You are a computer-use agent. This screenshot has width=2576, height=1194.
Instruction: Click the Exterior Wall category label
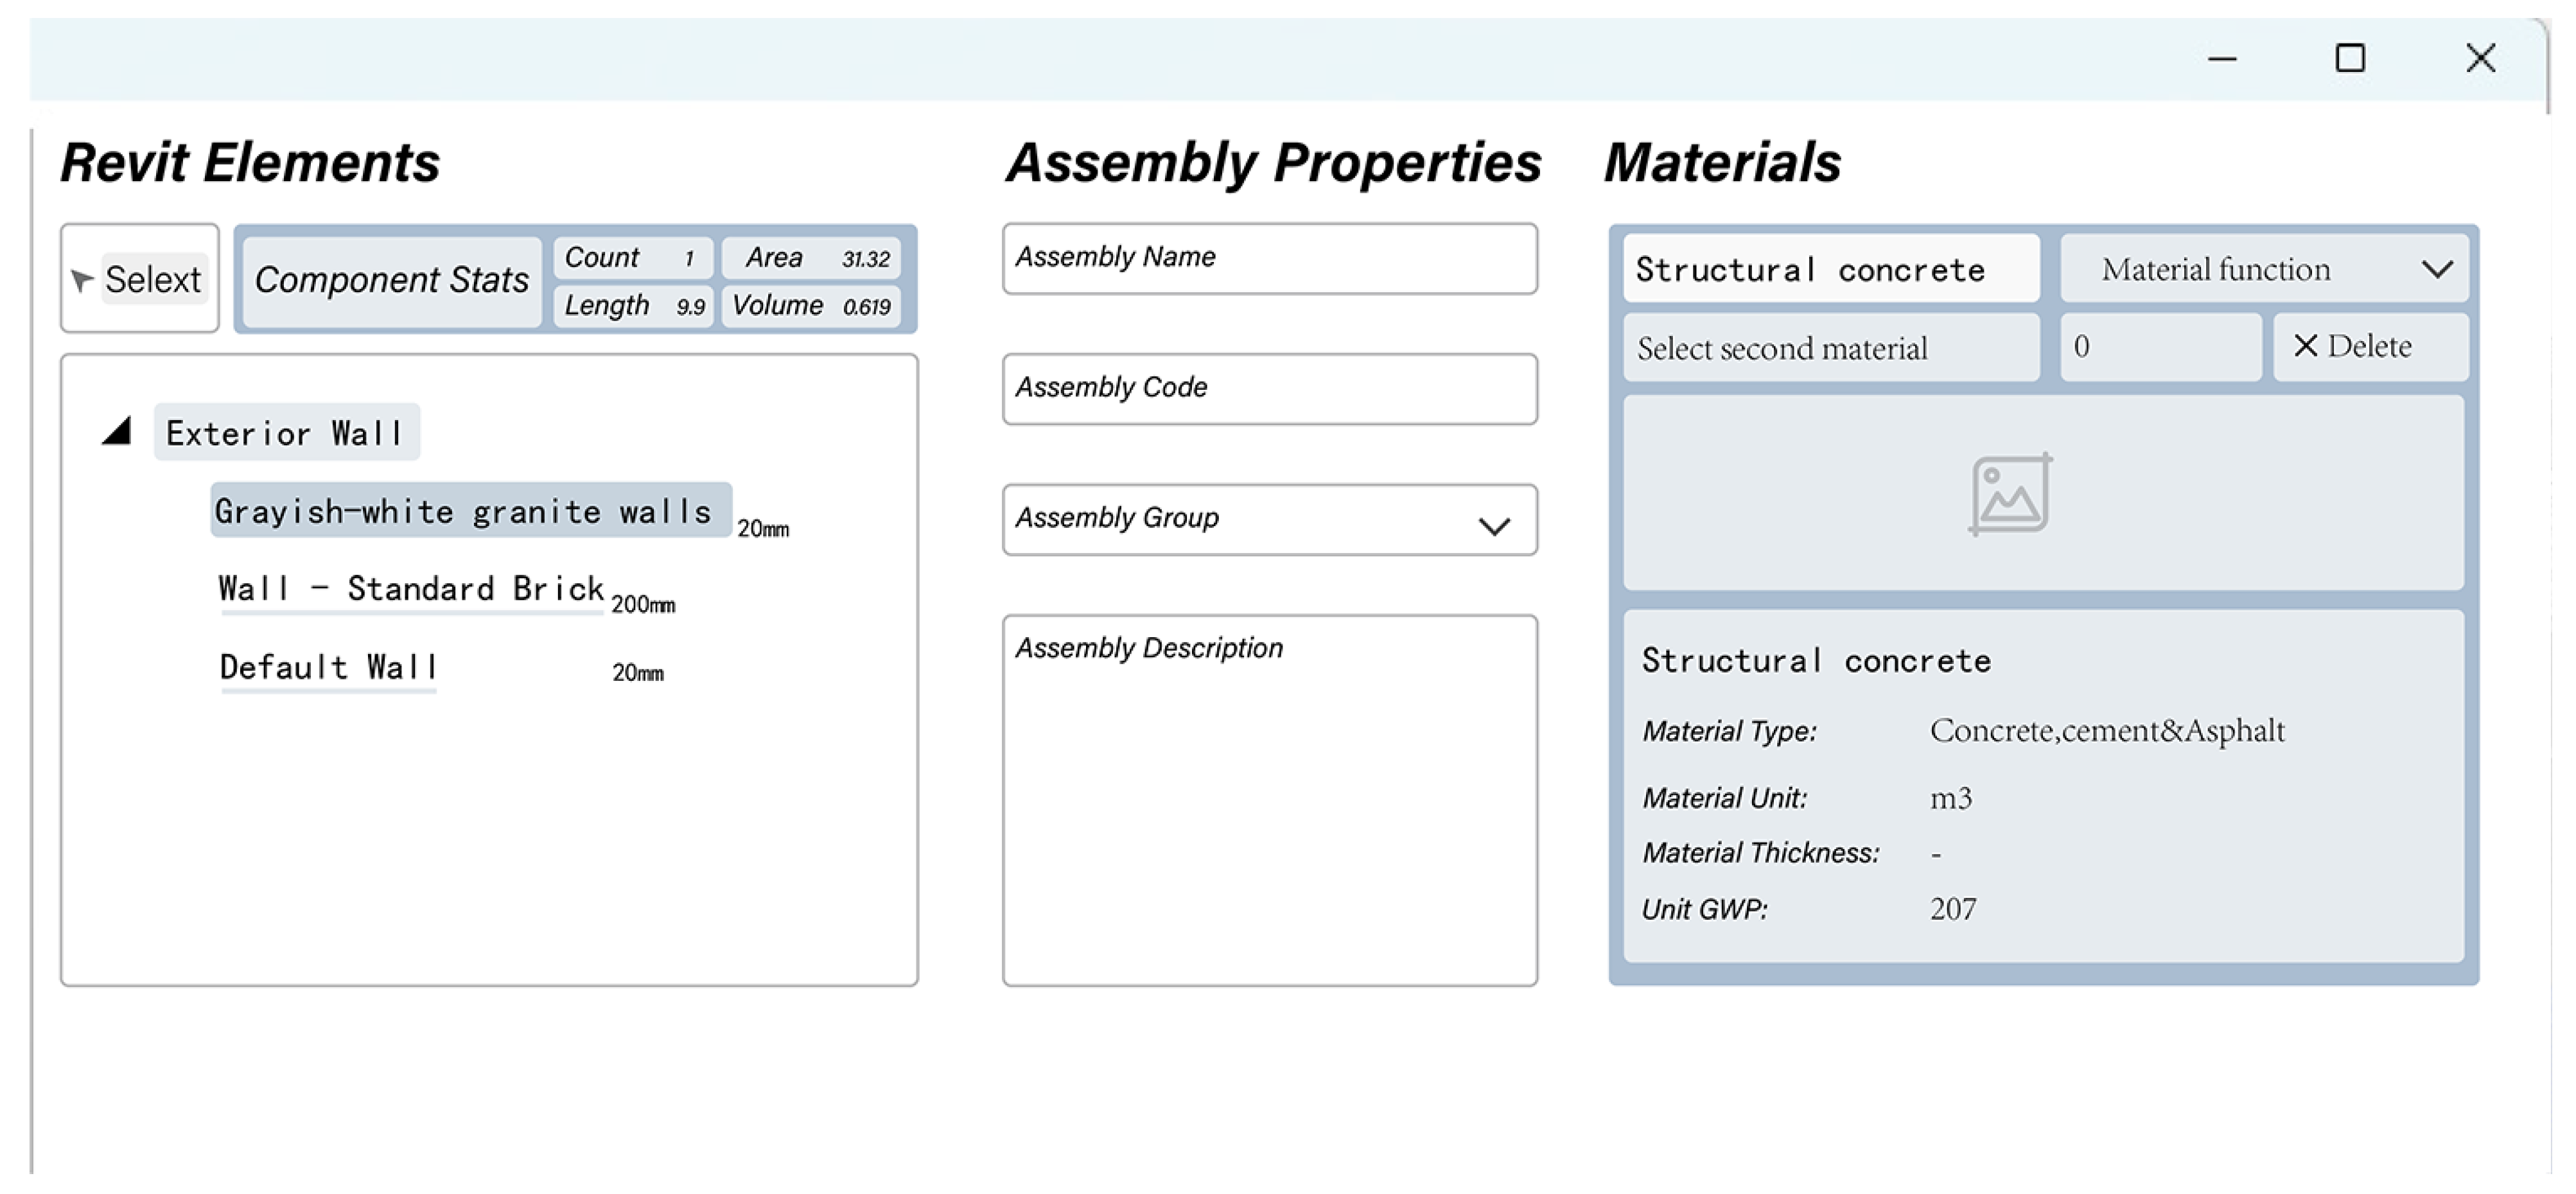286,433
